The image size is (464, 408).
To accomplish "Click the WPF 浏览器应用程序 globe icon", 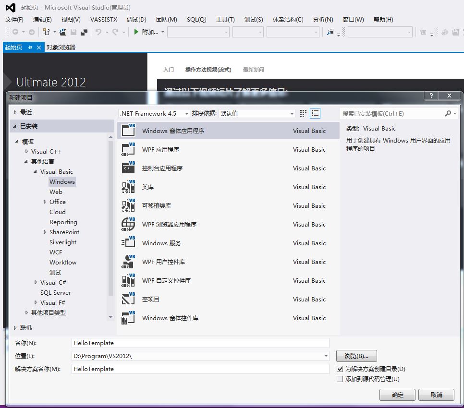I will tap(128, 224).
